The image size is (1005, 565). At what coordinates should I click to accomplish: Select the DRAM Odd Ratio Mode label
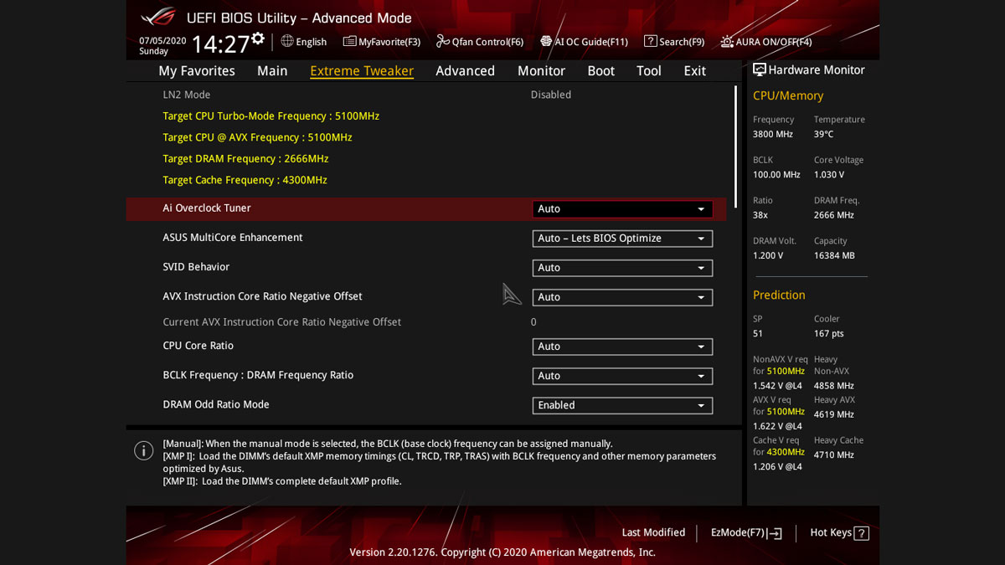click(216, 404)
